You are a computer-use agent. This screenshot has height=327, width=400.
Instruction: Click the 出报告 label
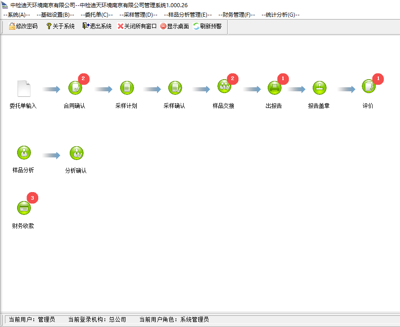pyautogui.click(x=274, y=106)
